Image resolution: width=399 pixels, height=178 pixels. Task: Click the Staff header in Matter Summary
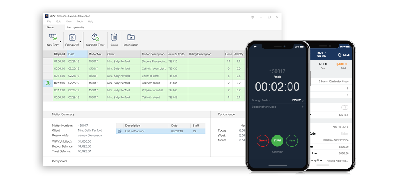coord(198,126)
